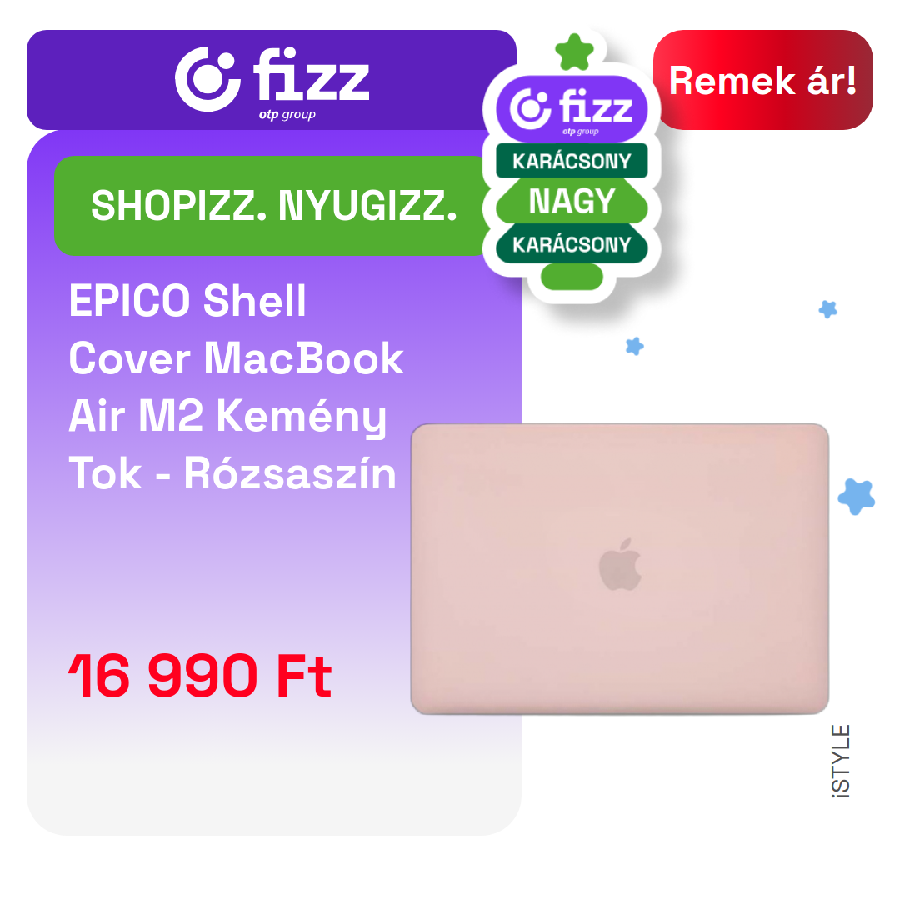Click the fizz logo inside tree badge

(572, 109)
